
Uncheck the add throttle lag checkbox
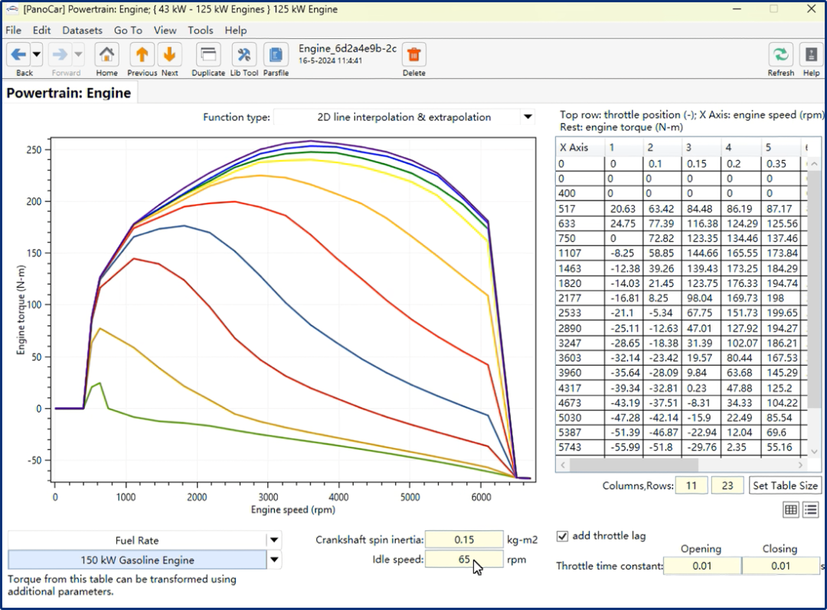click(562, 537)
